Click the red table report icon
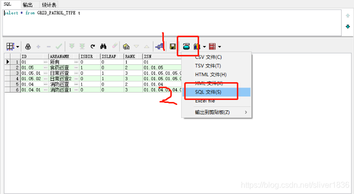 point(212,47)
